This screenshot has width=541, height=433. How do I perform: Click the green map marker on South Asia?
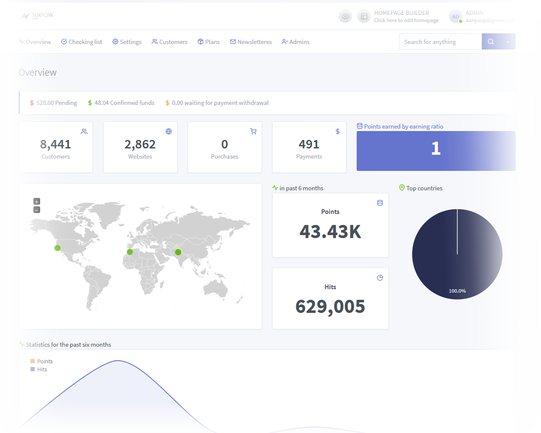[178, 252]
